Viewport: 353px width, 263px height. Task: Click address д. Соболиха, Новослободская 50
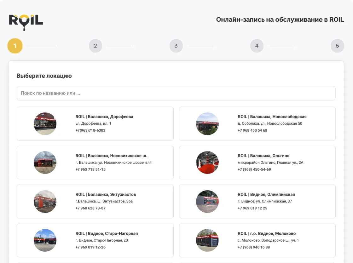tap(270, 123)
